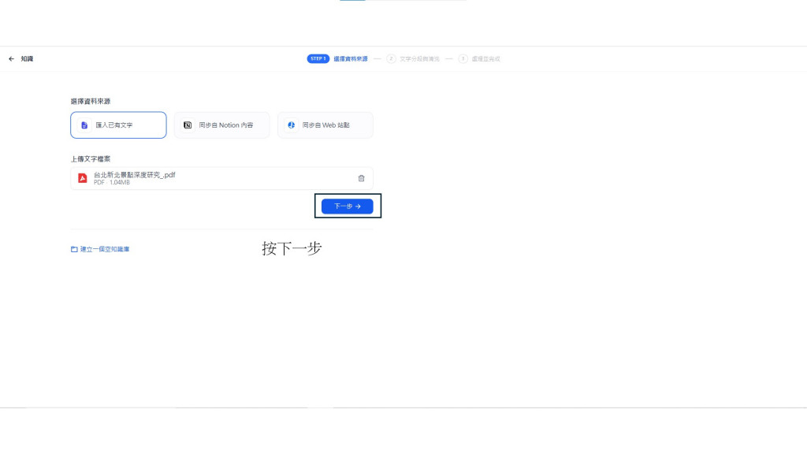
Task: Click the 知識 back label
Action: pyautogui.click(x=28, y=59)
